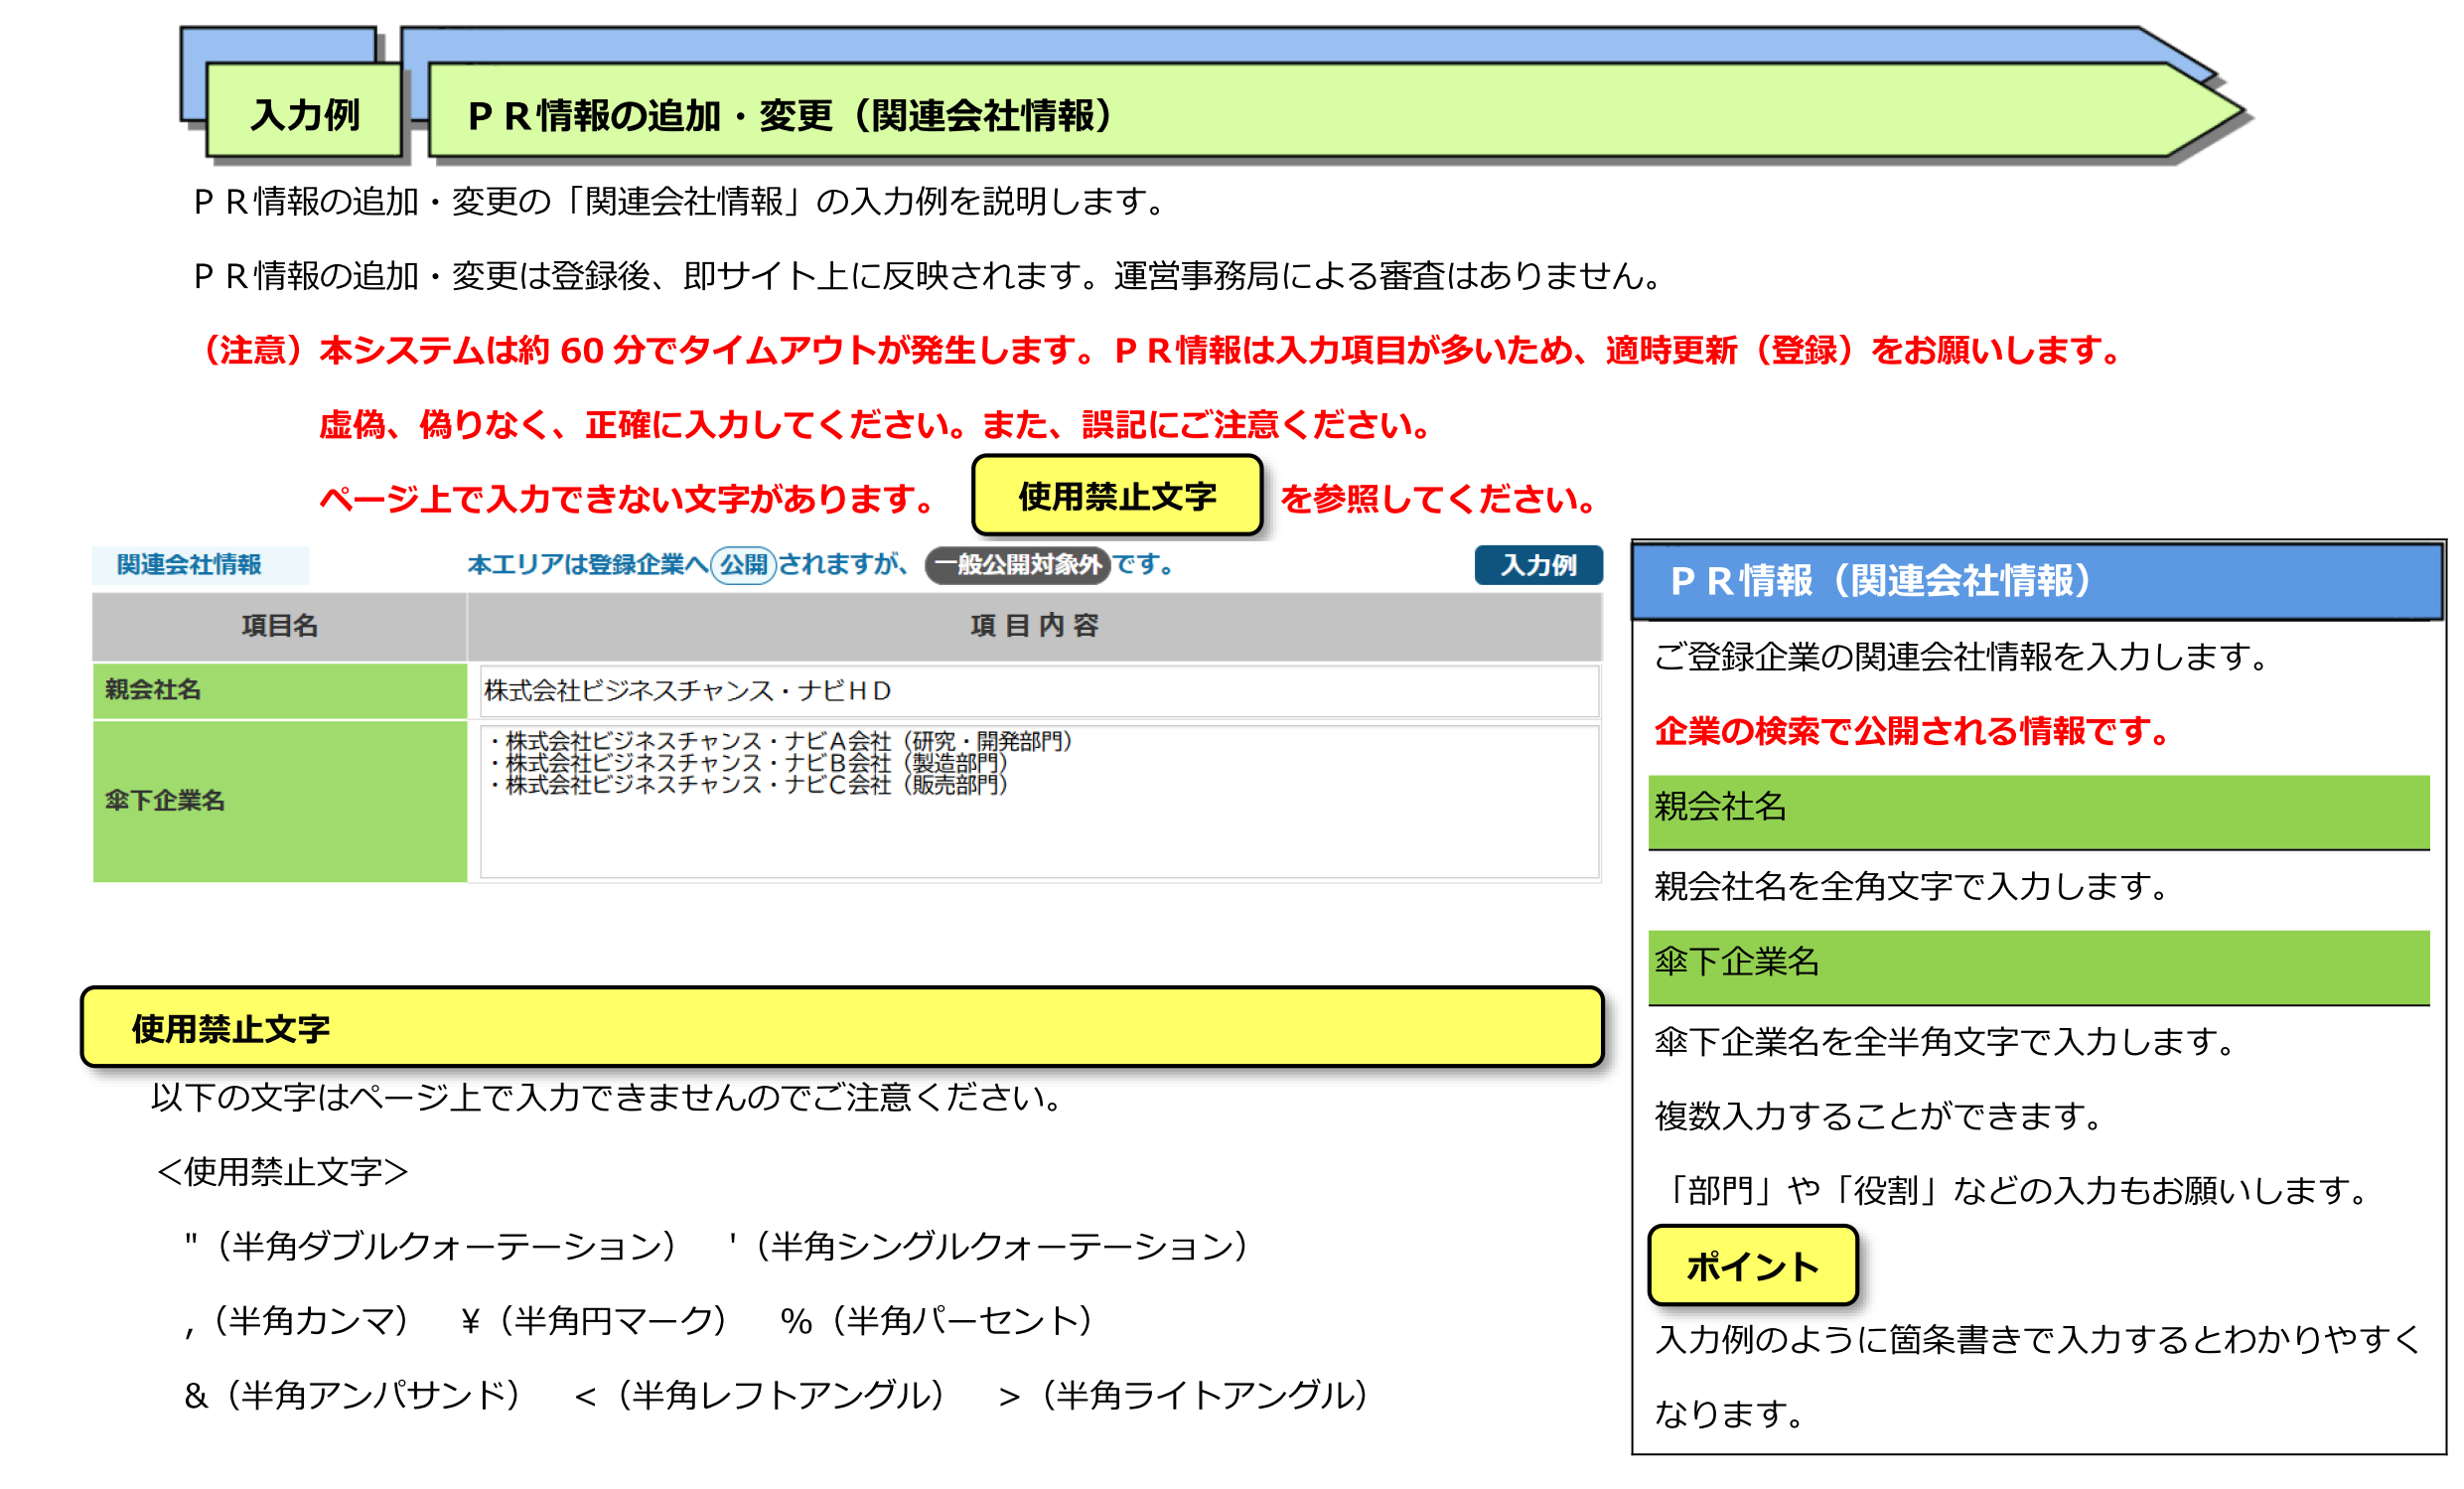
Task: Click the green 傘下企業名 row label in the table
Action: (279, 800)
